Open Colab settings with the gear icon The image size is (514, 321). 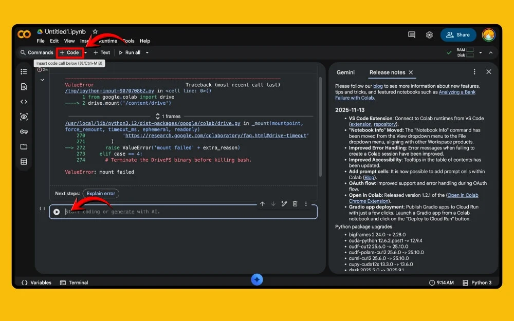click(430, 34)
